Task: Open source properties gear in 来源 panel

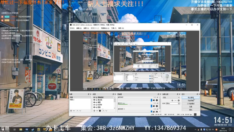Action: point(100,111)
